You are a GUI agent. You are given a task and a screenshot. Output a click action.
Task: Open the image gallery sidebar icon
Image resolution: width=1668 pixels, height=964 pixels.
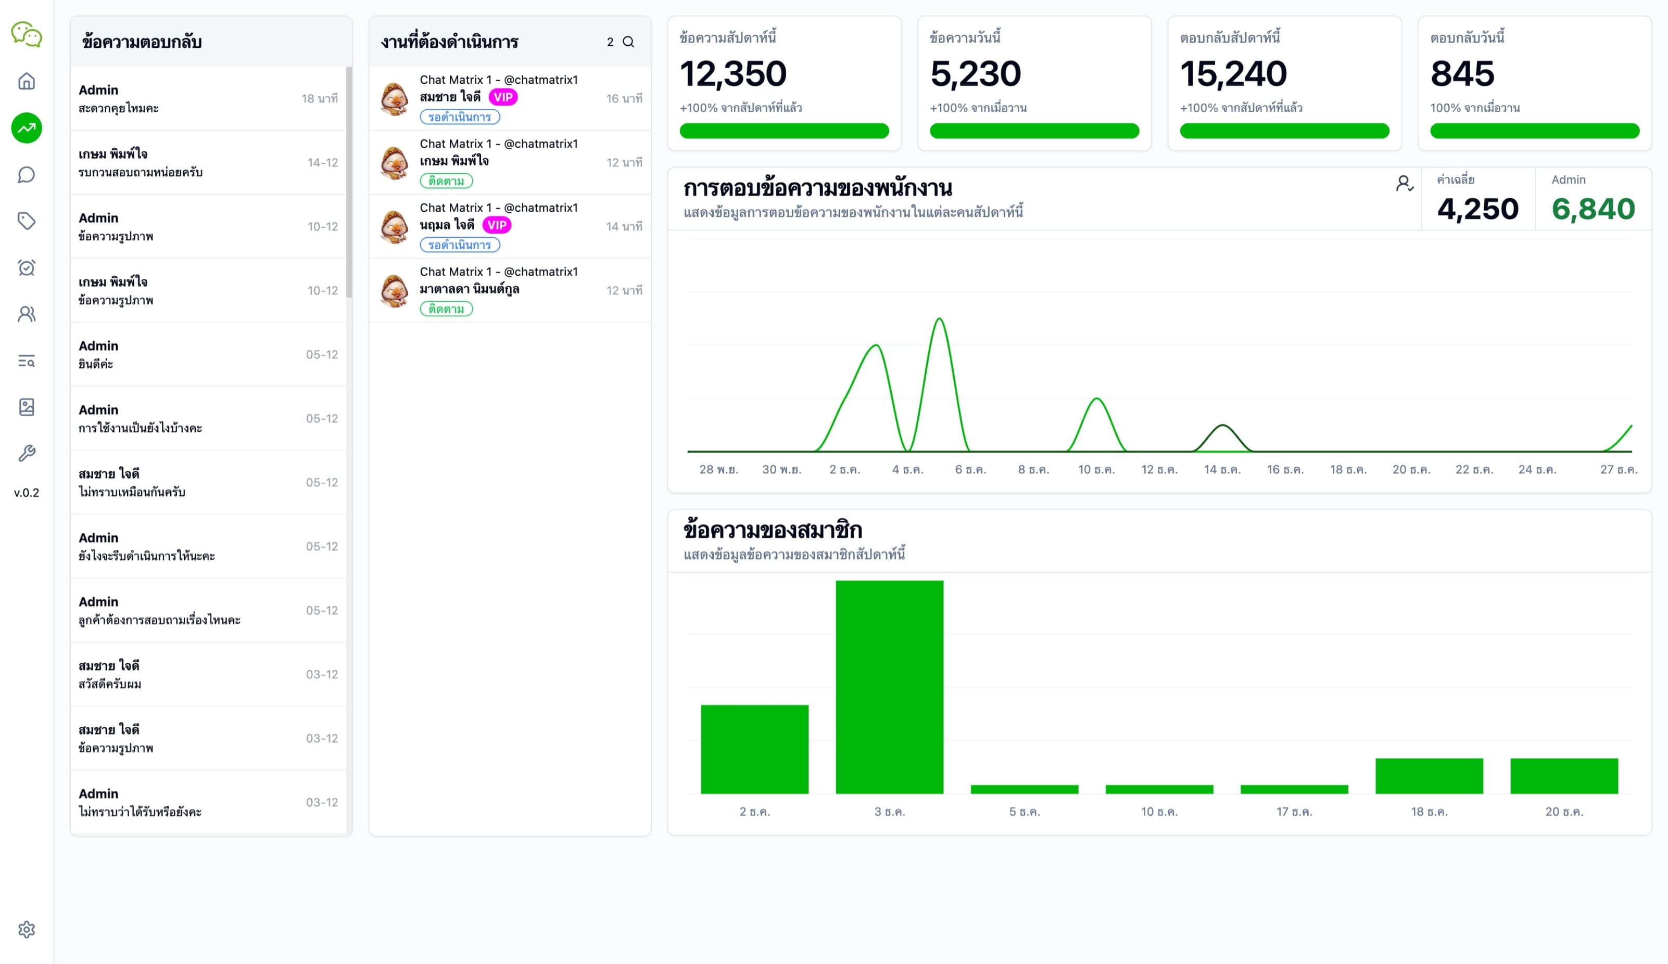pyautogui.click(x=27, y=407)
